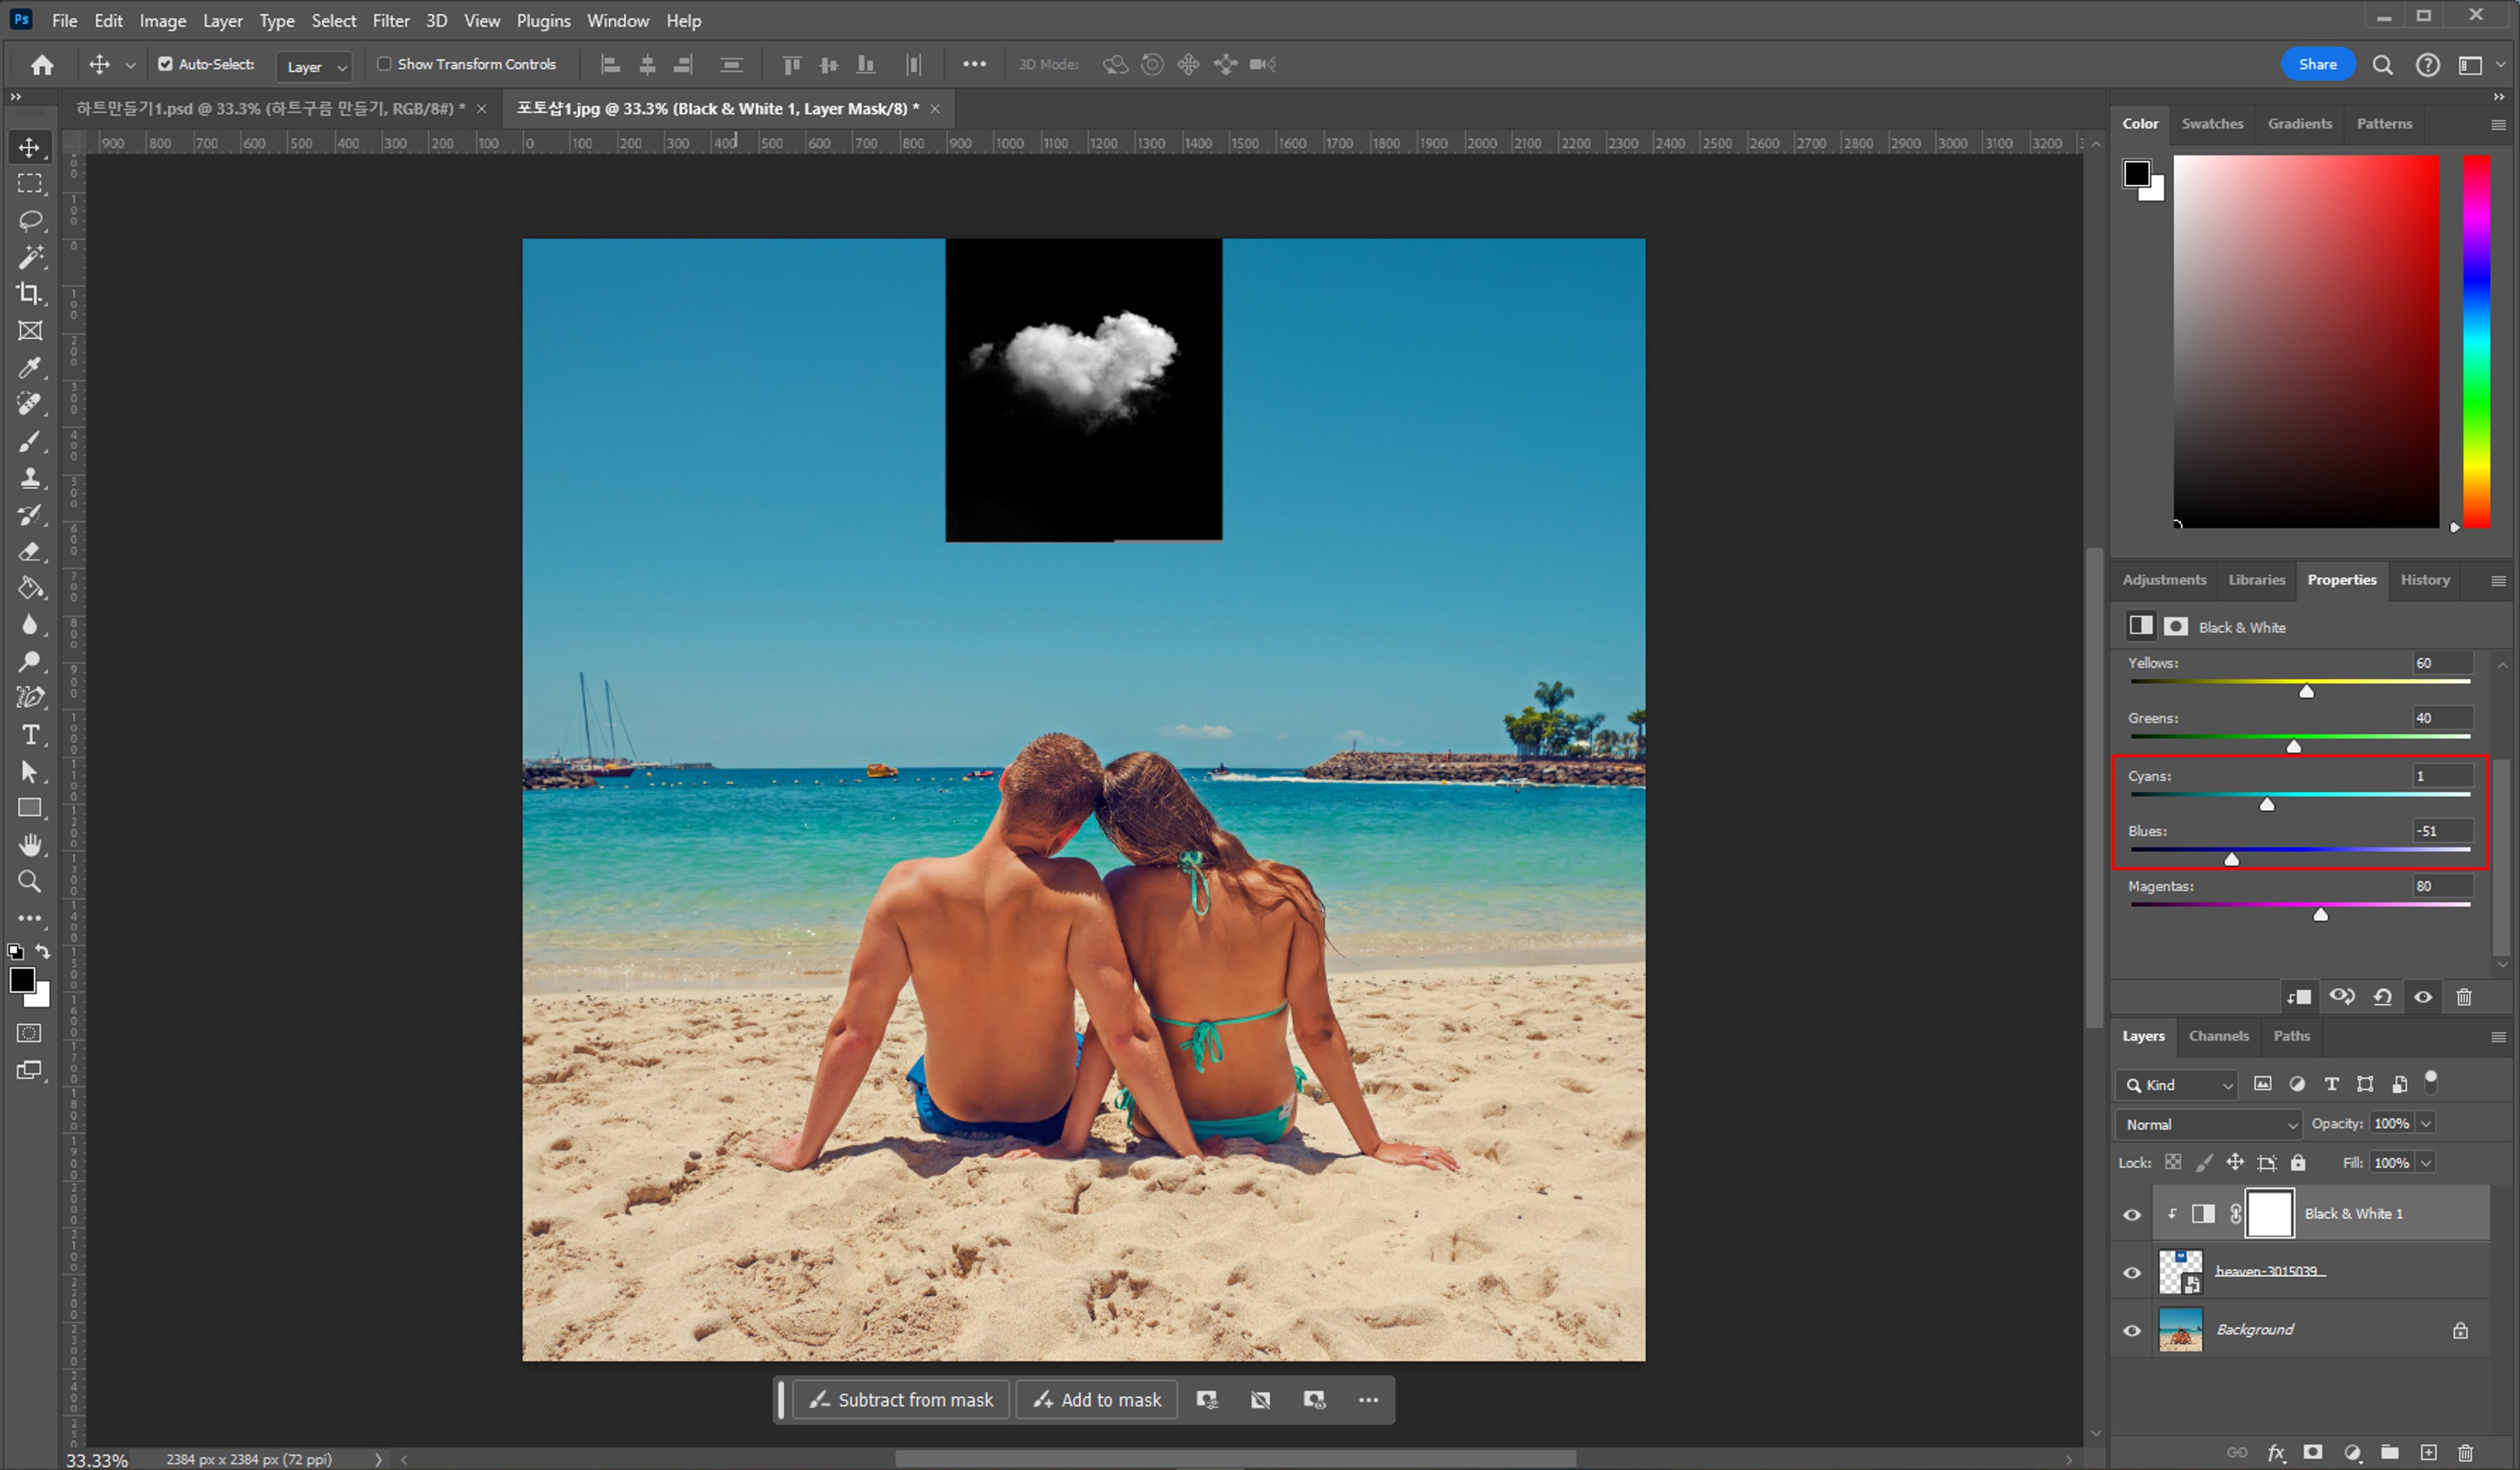Select the Crop tool
Screen dimensions: 2520x1470
(x=30, y=294)
